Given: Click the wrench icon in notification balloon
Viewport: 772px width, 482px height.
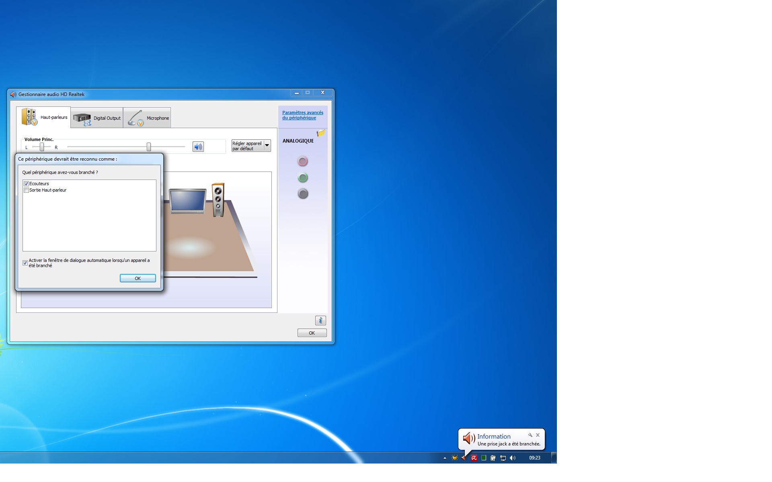Looking at the screenshot, I should pos(530,435).
